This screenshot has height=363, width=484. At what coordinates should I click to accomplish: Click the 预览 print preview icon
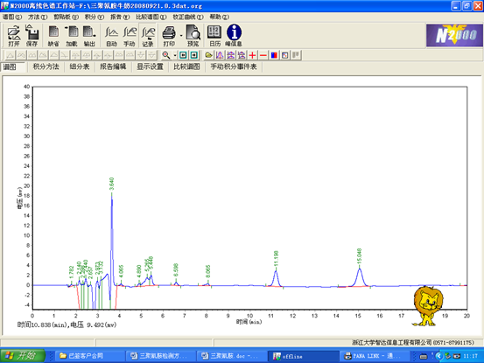click(x=193, y=36)
